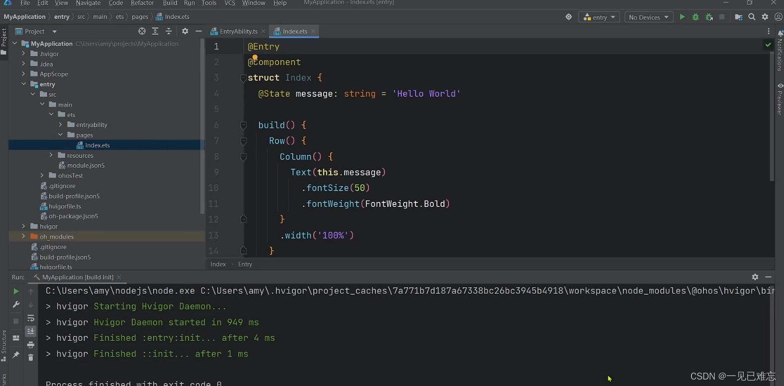The width and height of the screenshot is (784, 386).
Task: Select oh-package.json5 under entry
Action: 73,216
